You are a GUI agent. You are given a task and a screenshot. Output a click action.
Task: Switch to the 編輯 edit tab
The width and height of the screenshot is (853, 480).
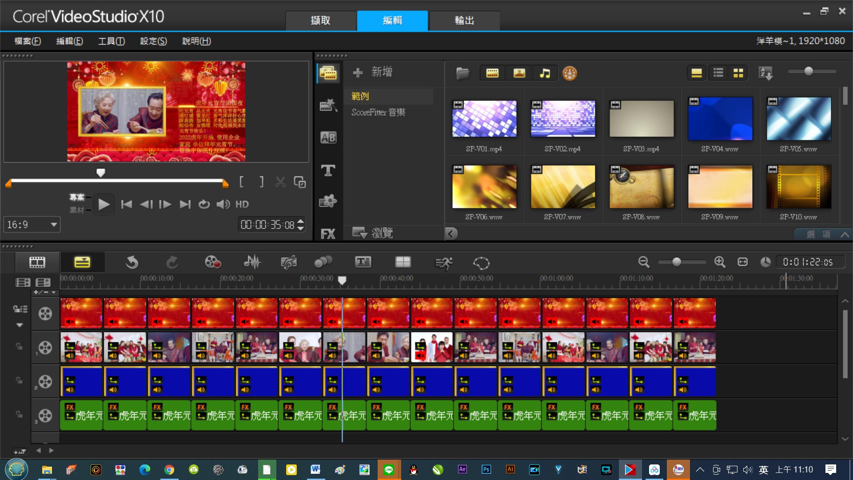[393, 20]
